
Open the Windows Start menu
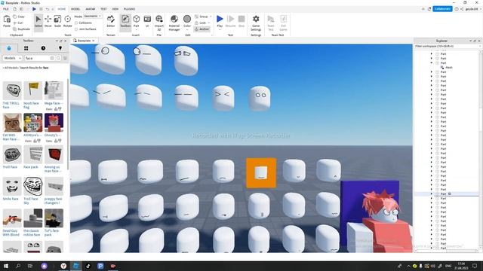5,266
